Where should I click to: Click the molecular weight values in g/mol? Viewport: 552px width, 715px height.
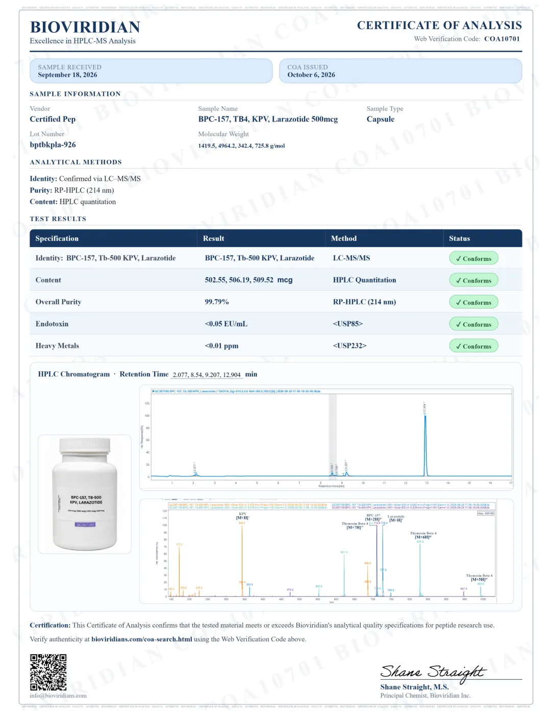(x=241, y=146)
